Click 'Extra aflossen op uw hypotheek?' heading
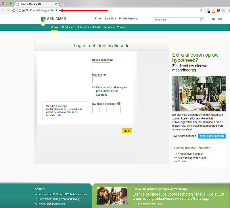The image size is (230, 208). pos(195,57)
